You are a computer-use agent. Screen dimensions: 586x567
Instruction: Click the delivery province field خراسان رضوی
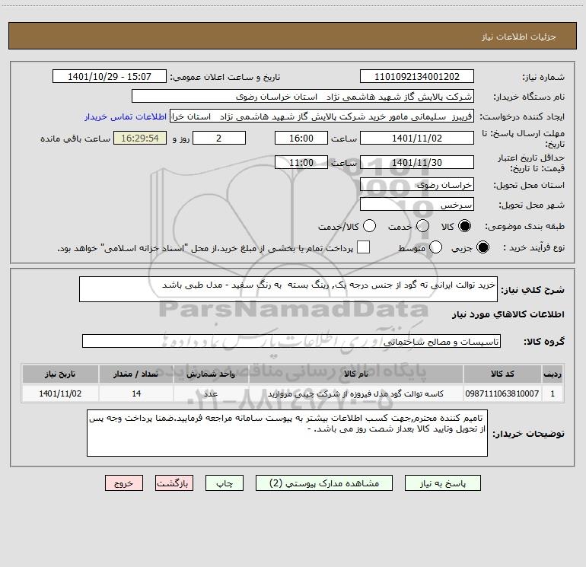pyautogui.click(x=417, y=185)
